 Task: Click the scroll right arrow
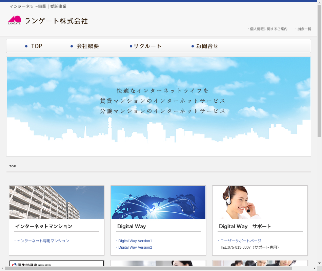(314, 268)
